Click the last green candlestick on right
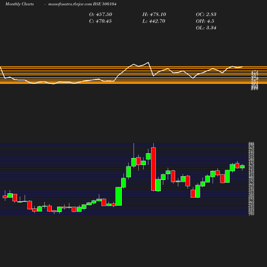This screenshot has width=267, height=267. tap(242, 167)
